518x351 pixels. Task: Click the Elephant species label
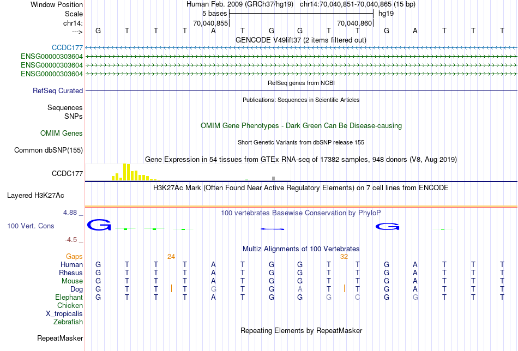point(69,297)
